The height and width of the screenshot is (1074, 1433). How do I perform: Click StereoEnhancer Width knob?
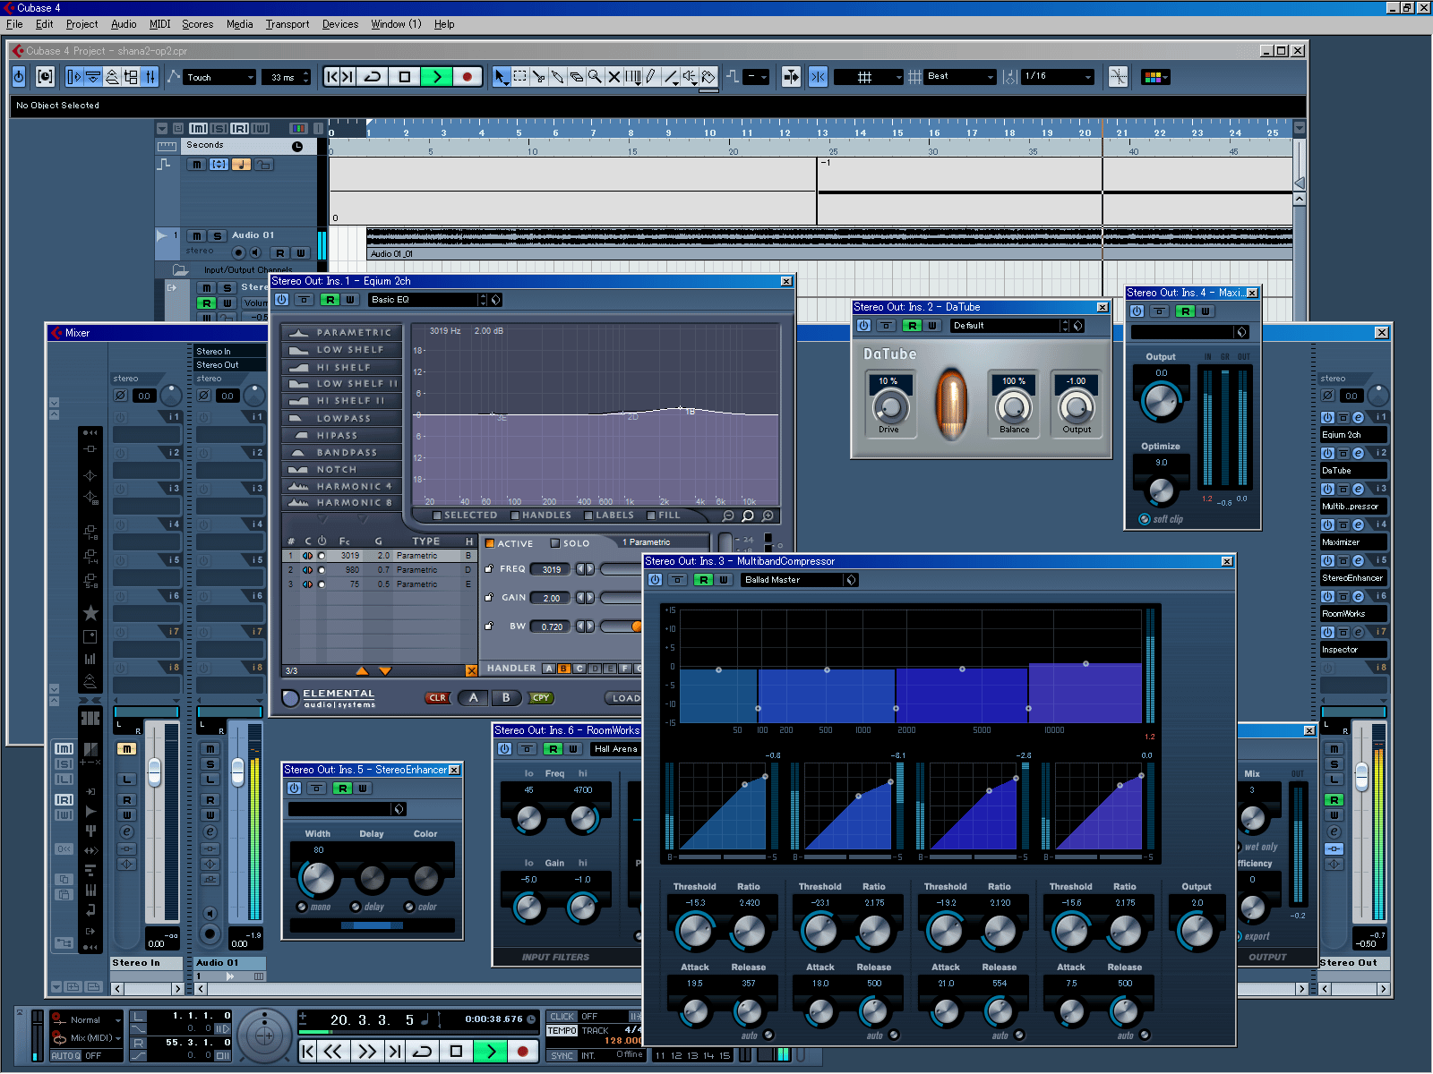[x=318, y=878]
